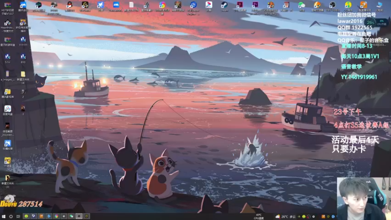Click the Cortana circle on taskbar

(x=11, y=216)
